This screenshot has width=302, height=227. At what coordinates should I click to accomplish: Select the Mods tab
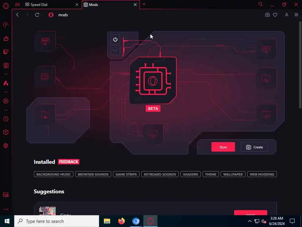point(109,5)
